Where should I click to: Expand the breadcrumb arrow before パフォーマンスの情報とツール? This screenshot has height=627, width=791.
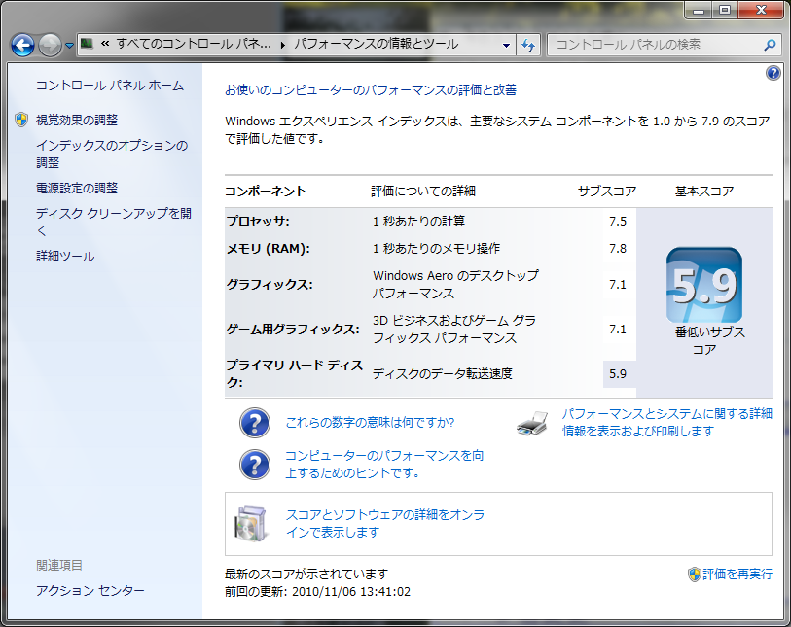coord(283,45)
